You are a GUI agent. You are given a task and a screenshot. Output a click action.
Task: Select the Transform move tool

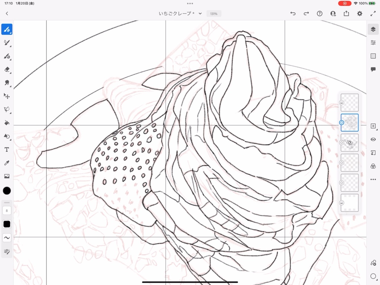[x=7, y=96]
